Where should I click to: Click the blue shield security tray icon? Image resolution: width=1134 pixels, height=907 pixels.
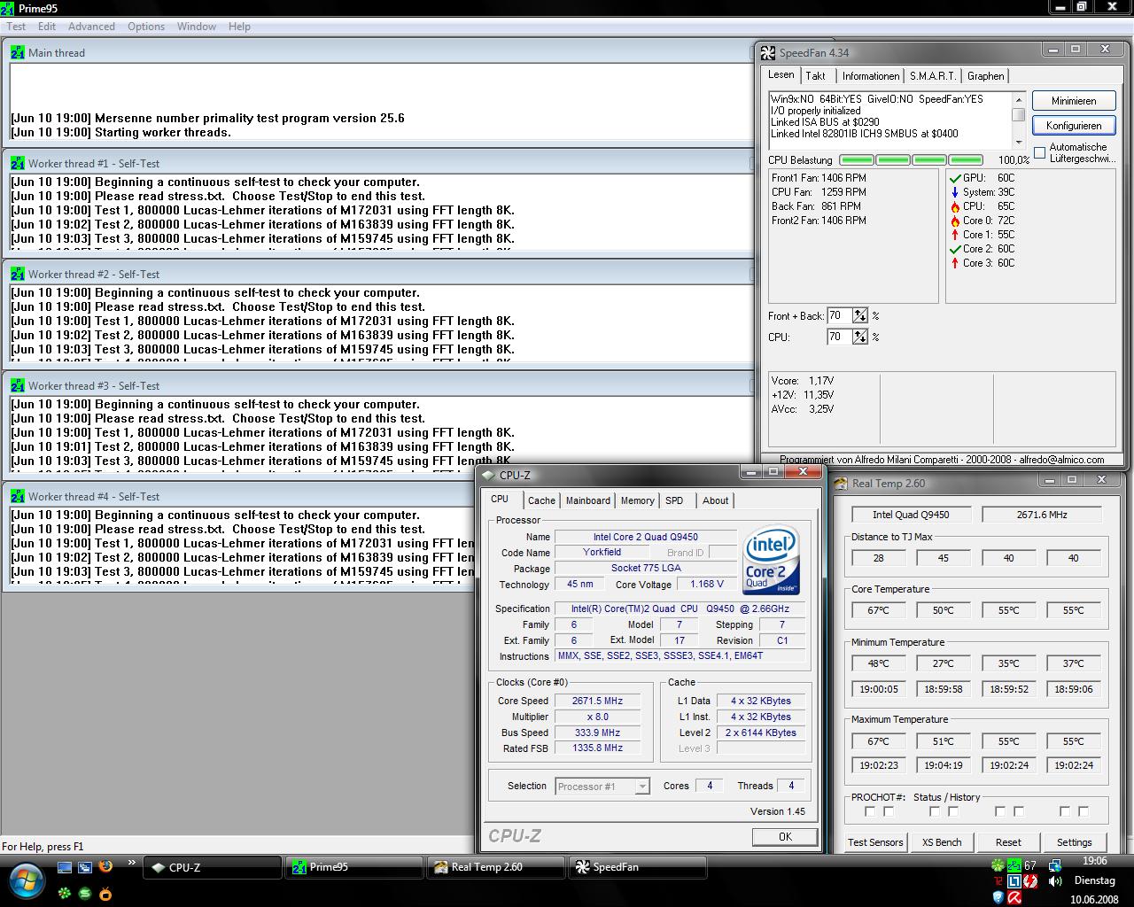pos(998,897)
